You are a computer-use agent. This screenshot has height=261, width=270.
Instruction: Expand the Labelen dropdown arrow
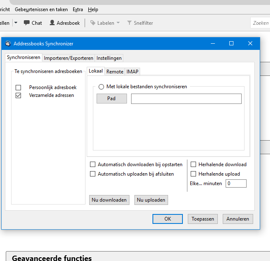coord(118,23)
